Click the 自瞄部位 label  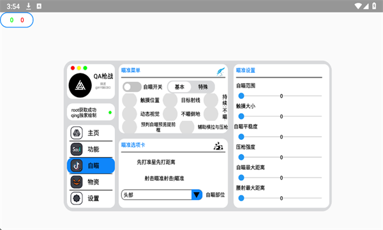(x=215, y=195)
